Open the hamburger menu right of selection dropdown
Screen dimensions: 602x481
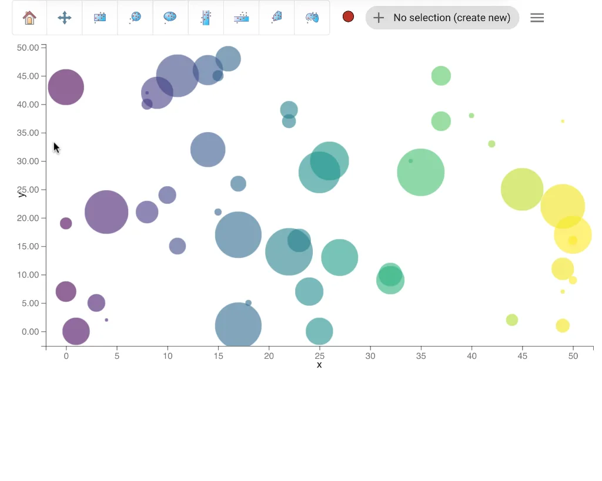[537, 18]
